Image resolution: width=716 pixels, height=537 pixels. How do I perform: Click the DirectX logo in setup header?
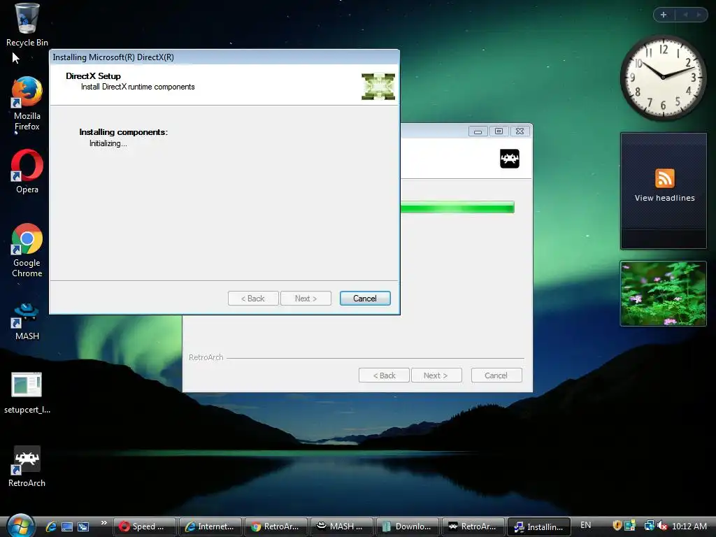[x=378, y=86]
